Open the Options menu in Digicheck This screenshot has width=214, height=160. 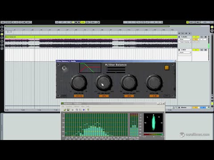77,106
